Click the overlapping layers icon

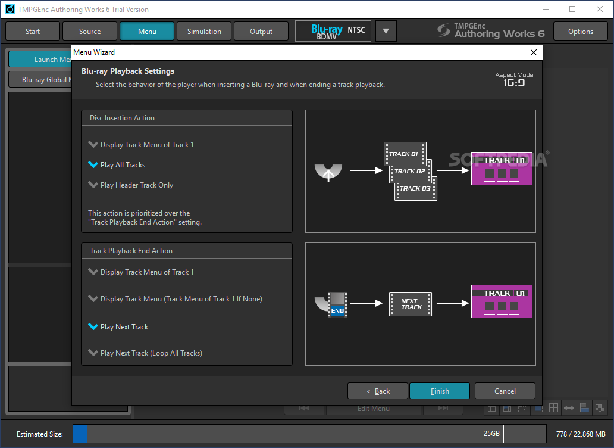tap(600, 408)
